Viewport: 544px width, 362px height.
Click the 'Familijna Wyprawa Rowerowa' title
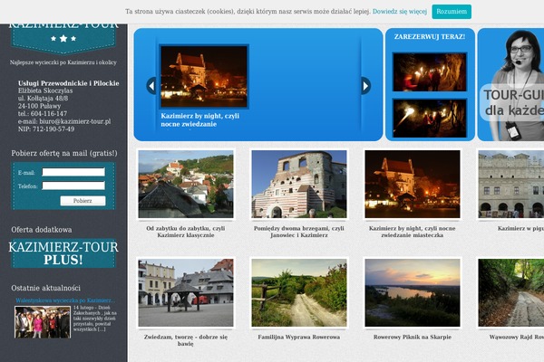pos(299,337)
